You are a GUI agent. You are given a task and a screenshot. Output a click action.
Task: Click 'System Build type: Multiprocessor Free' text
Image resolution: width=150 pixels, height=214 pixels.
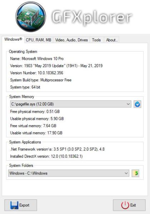[41, 80]
